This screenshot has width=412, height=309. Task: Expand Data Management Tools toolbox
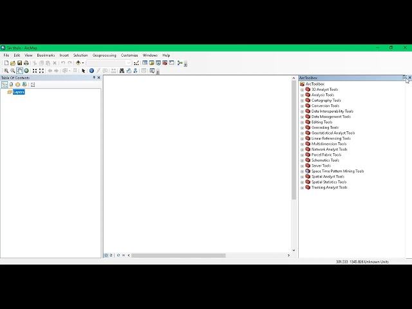pyautogui.click(x=302, y=117)
